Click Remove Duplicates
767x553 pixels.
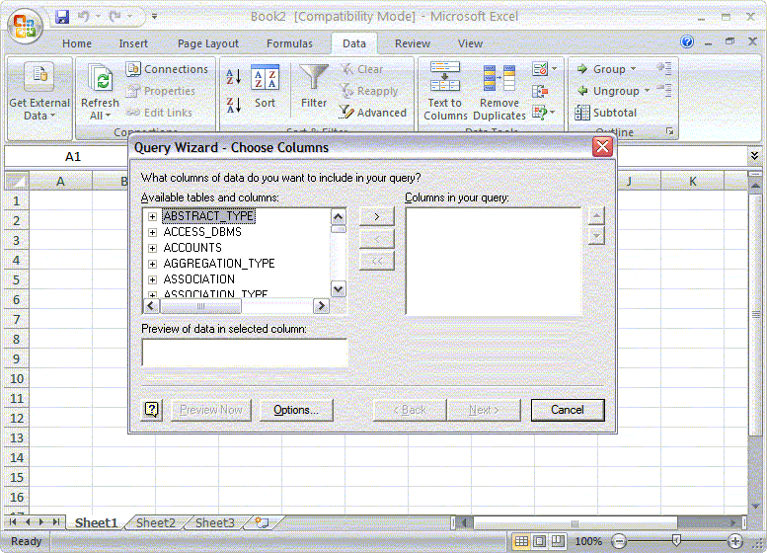(499, 92)
